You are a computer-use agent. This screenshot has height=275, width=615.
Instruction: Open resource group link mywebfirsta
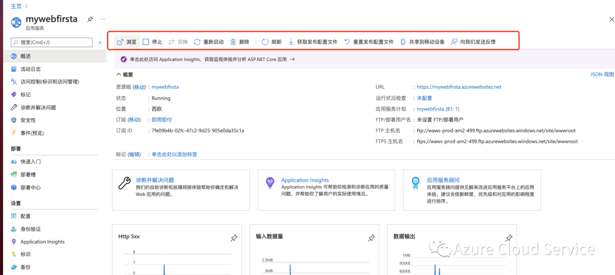165,87
